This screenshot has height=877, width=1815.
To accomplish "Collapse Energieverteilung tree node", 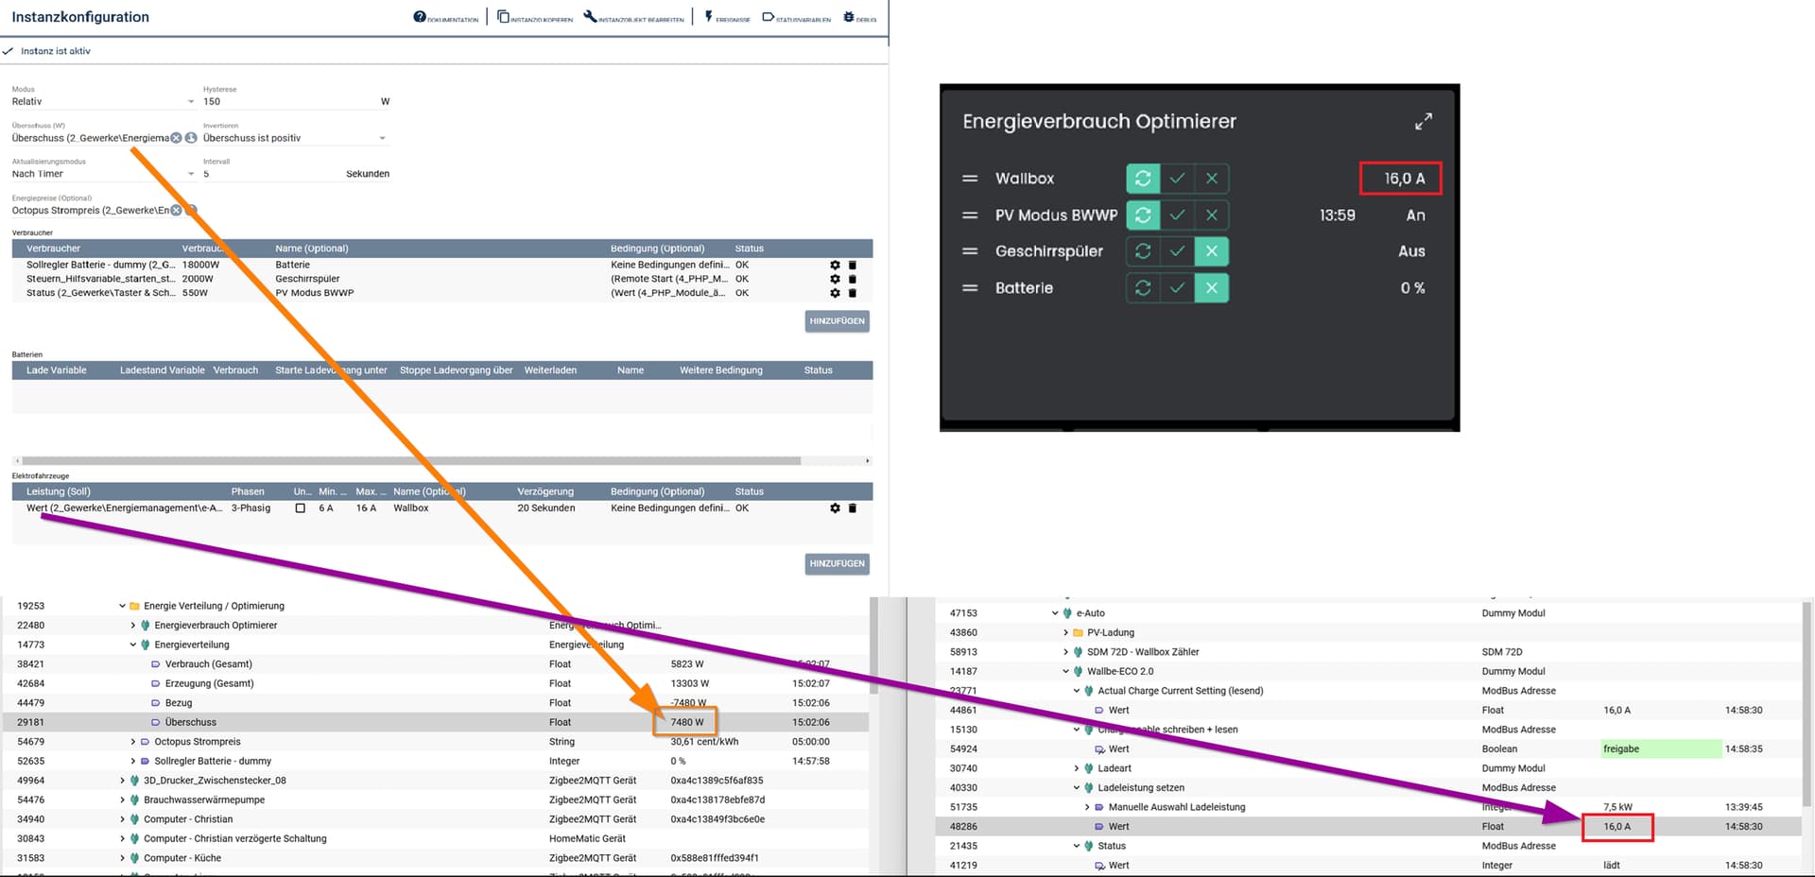I will [133, 645].
